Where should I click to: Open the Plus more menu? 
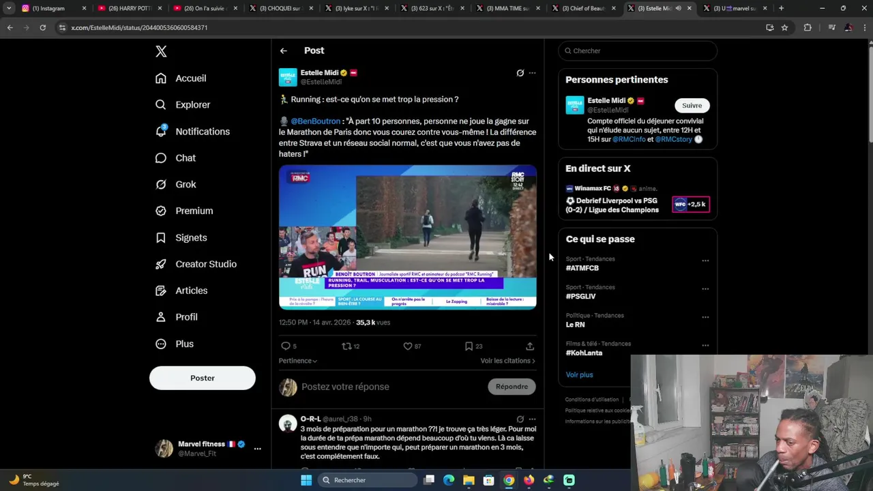(x=175, y=344)
